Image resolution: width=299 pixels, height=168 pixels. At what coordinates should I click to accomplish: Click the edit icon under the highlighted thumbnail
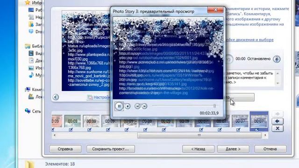coord(257,130)
